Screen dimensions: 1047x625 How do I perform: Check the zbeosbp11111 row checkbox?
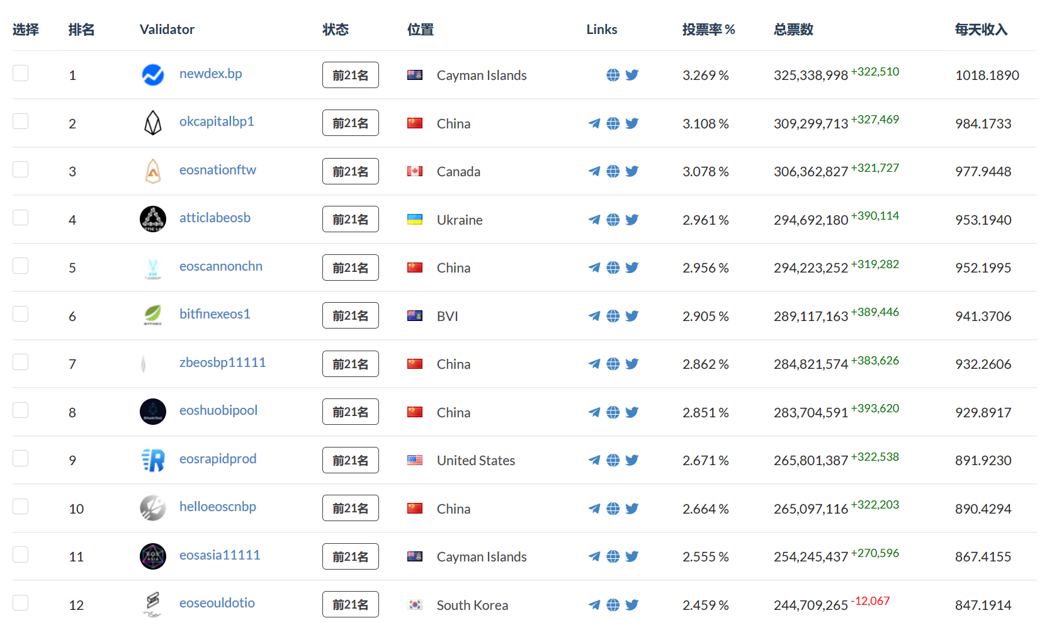21,362
